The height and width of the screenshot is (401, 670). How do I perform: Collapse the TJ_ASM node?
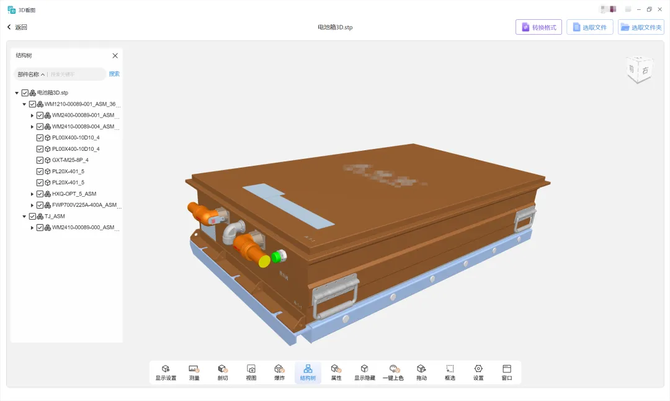coord(24,216)
